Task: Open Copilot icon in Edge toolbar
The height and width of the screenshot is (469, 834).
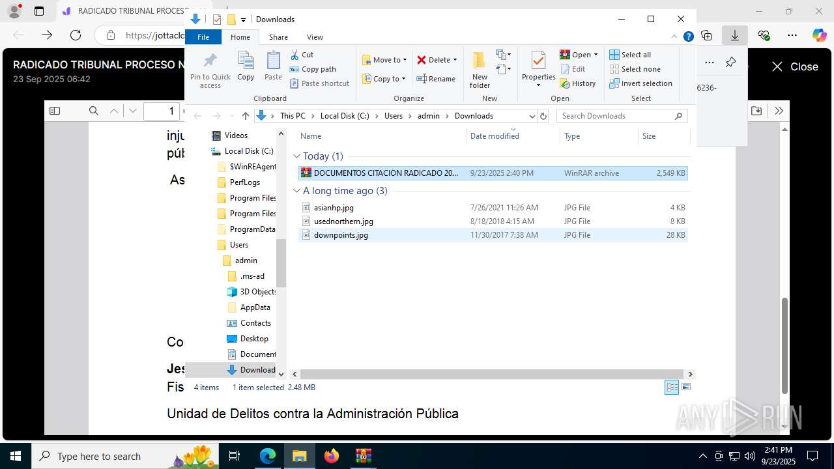Action: click(x=819, y=35)
